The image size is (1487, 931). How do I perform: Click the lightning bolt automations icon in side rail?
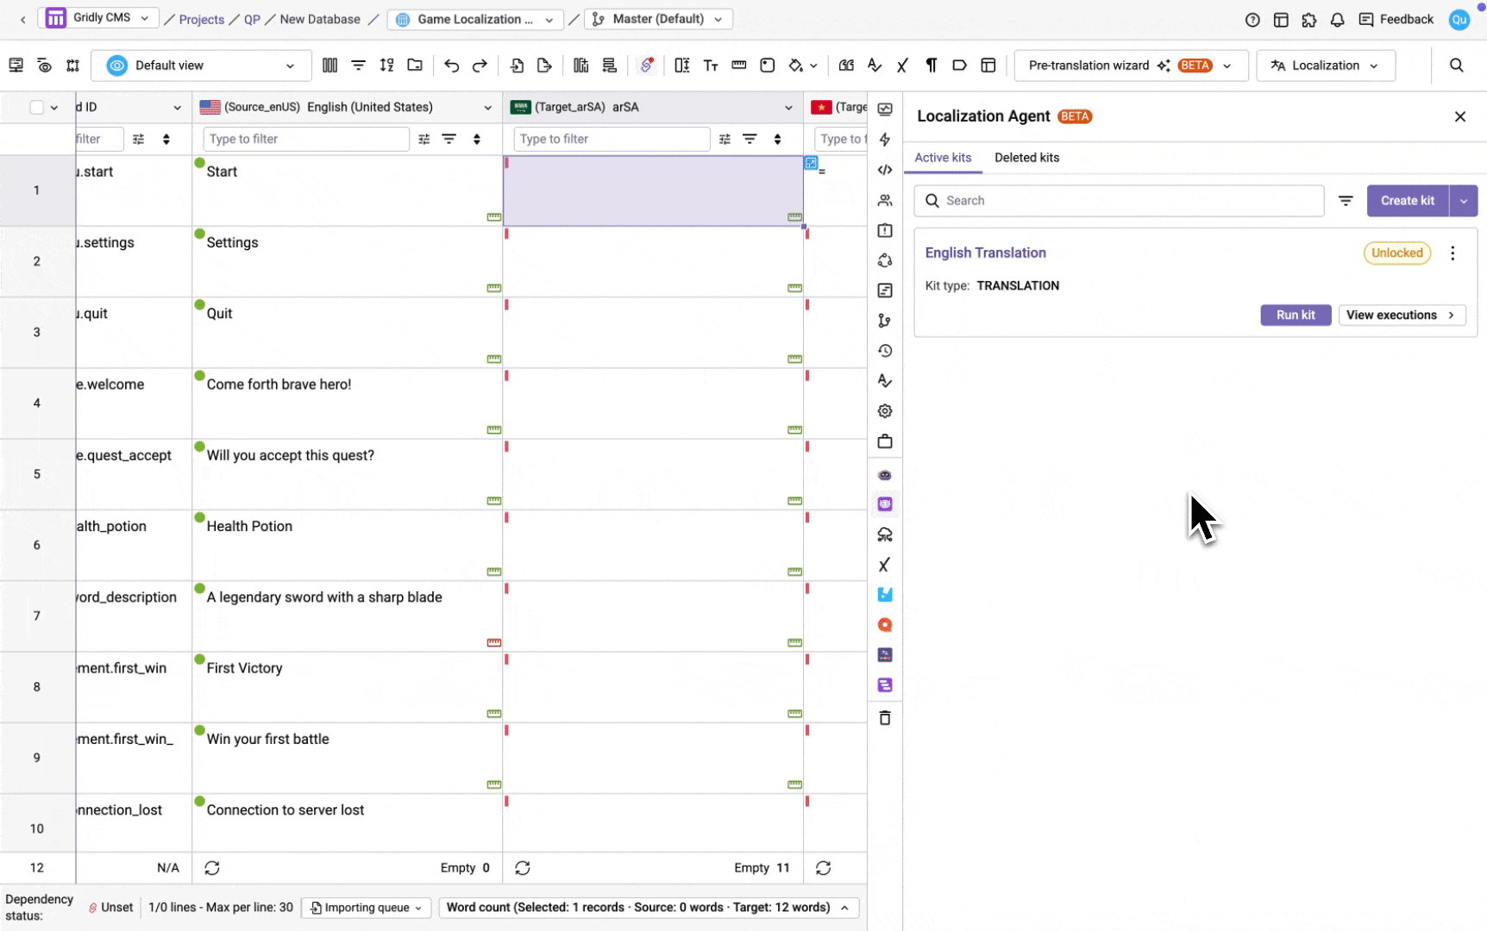[885, 140]
